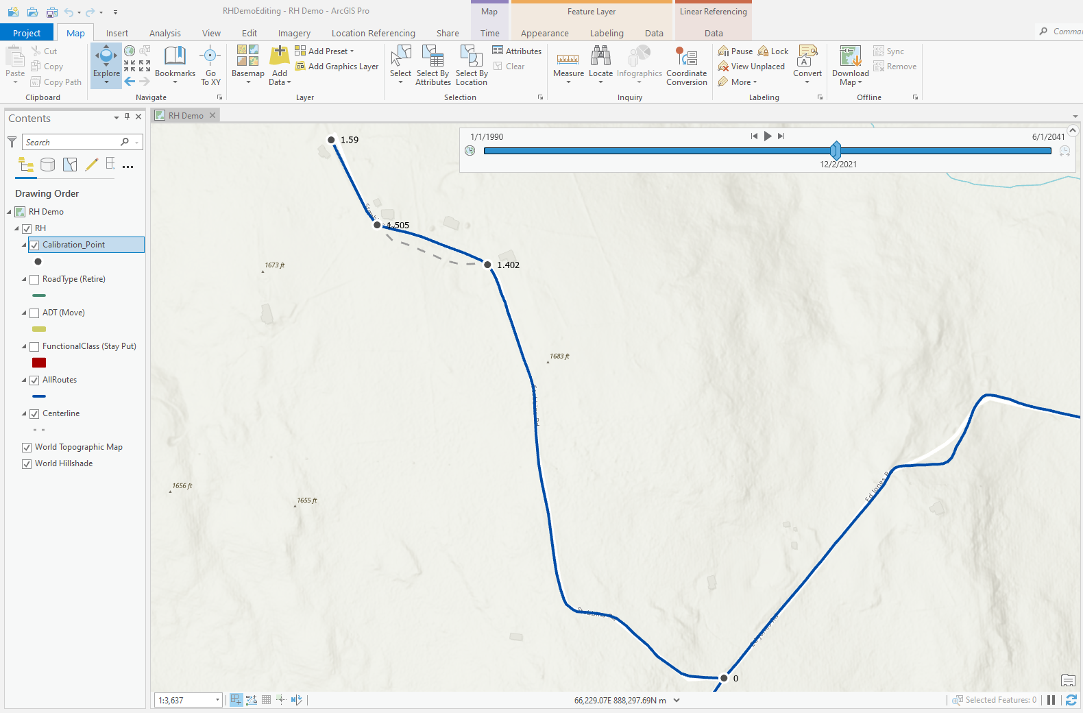Click the Attributes button
This screenshot has height=713, width=1083.
[x=517, y=51]
